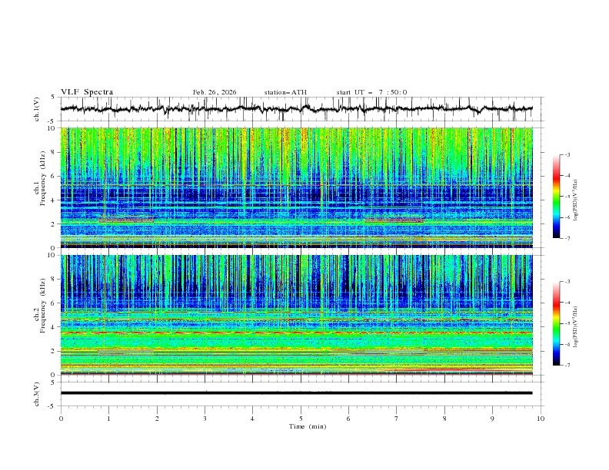Click the date "Feb. 26, 2026"
Viewport: 609px width, 470px height.
pyautogui.click(x=215, y=92)
